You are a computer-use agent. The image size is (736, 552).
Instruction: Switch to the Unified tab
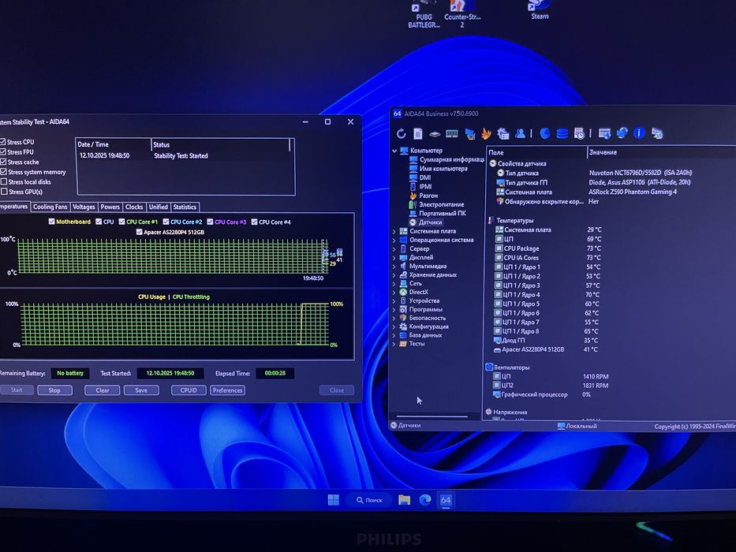click(159, 207)
